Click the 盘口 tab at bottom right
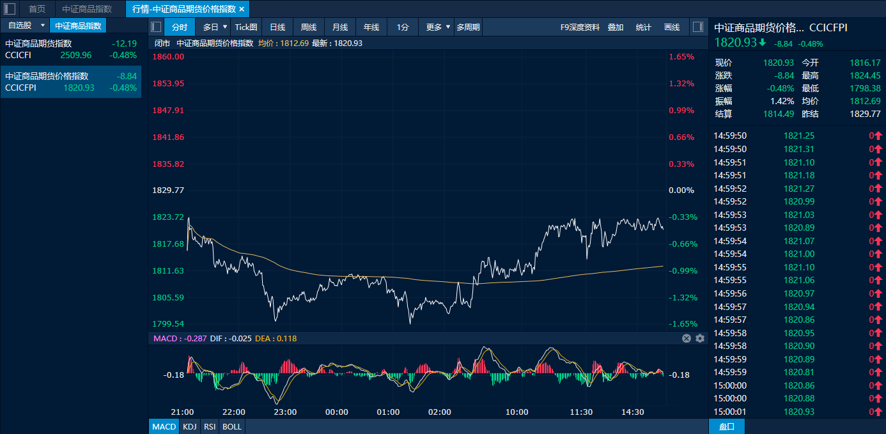 727,426
